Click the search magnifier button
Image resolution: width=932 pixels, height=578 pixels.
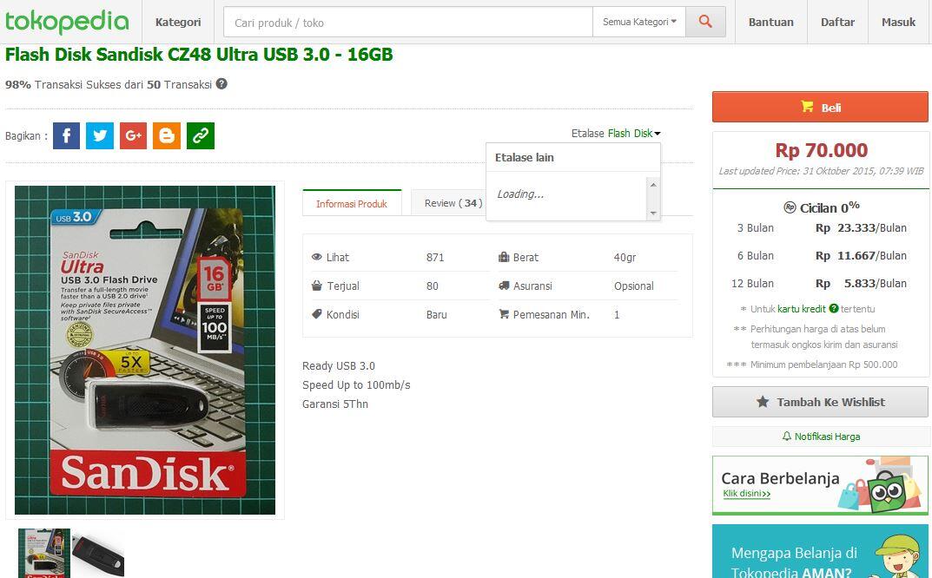[705, 22]
